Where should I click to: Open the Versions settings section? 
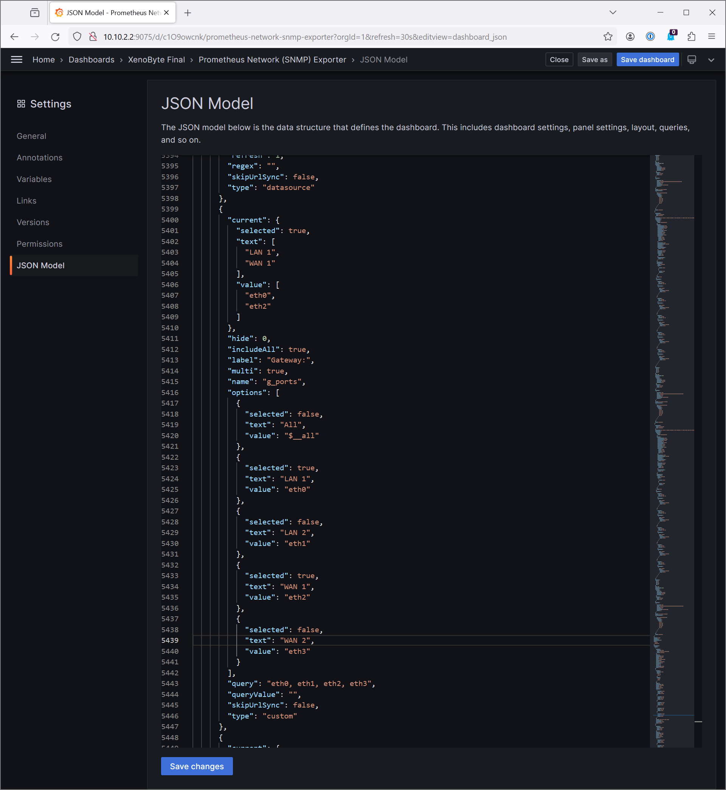click(33, 222)
